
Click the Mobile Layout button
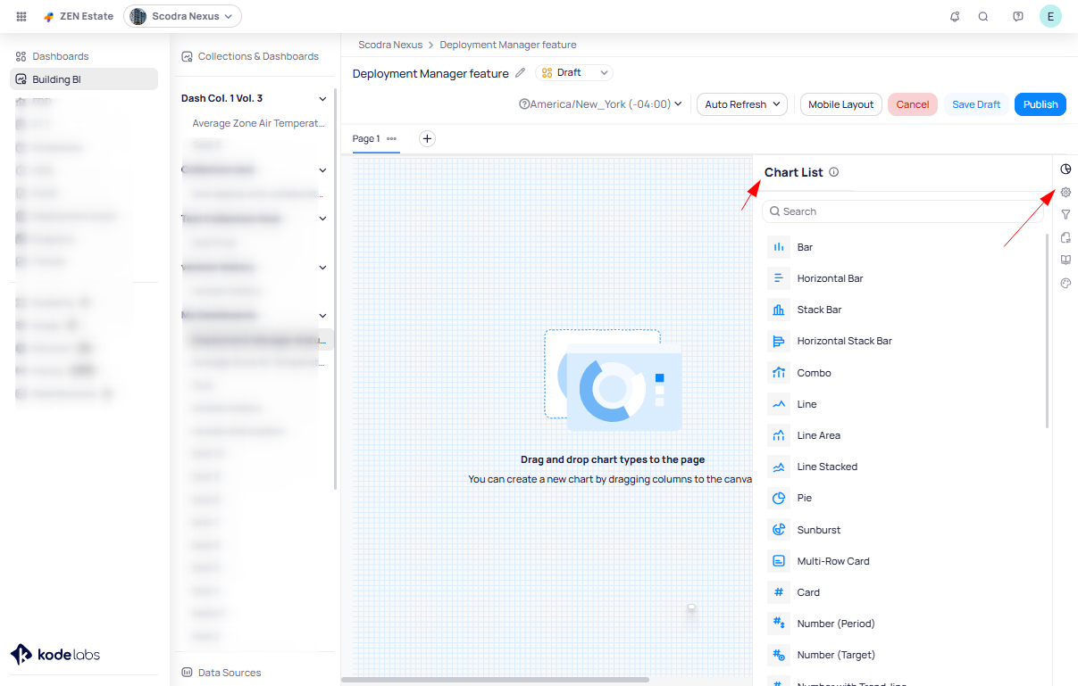coord(840,104)
